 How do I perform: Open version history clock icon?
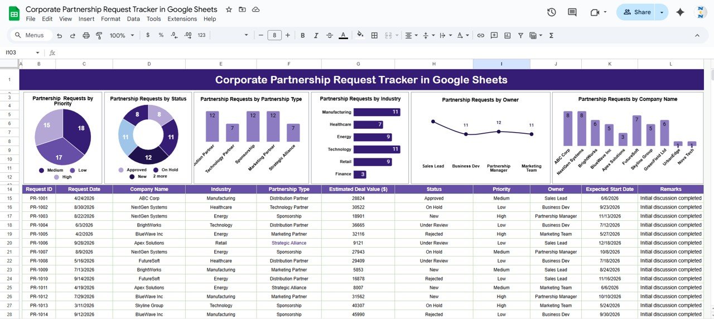(551, 12)
